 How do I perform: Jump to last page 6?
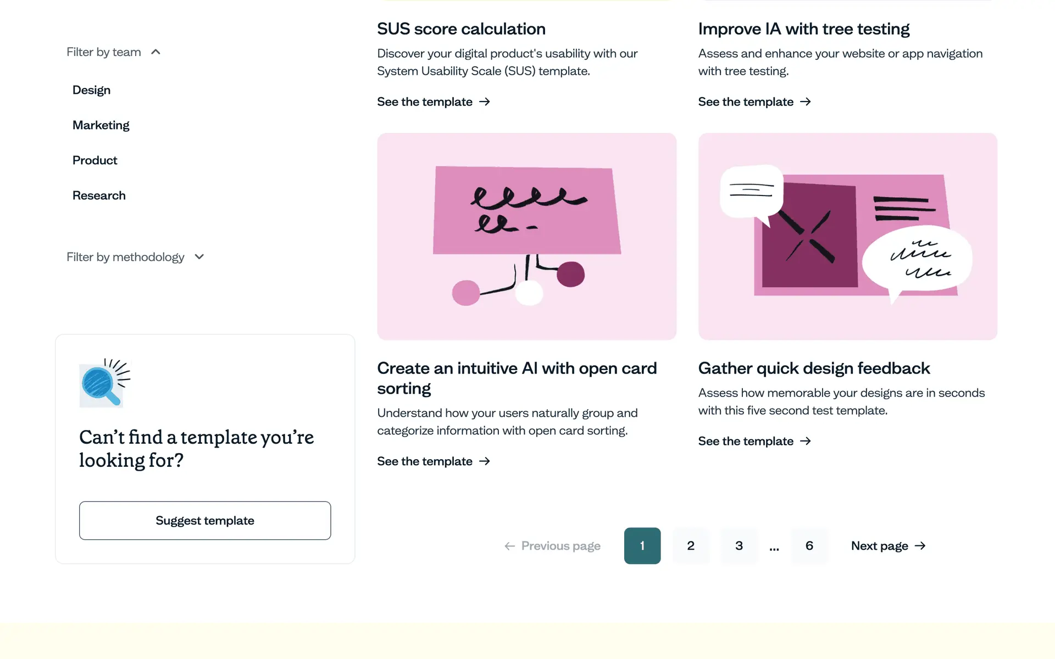(809, 546)
